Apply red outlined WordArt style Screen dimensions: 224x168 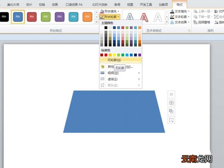[x=144, y=17]
